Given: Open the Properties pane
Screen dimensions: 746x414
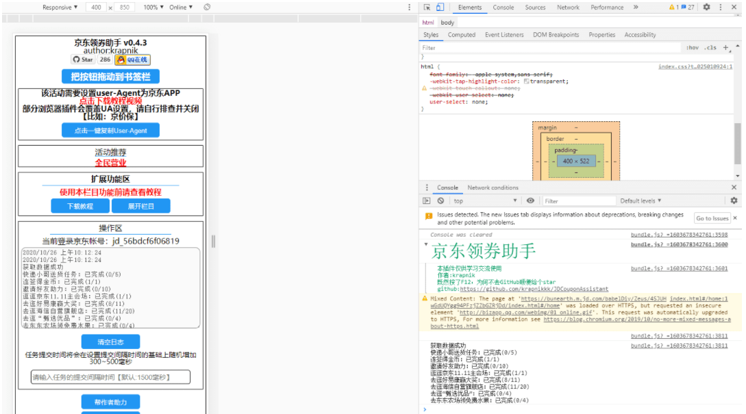Looking at the screenshot, I should point(602,35).
